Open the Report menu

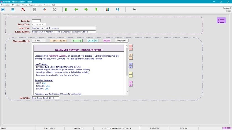click(x=32, y=5)
